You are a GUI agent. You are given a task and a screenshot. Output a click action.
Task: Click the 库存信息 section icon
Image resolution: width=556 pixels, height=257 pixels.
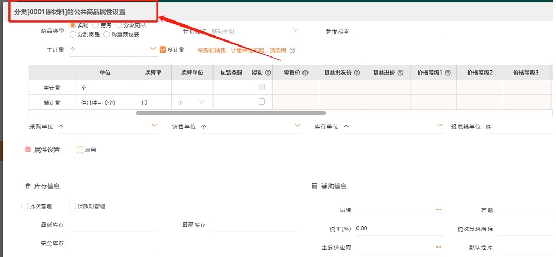point(28,186)
